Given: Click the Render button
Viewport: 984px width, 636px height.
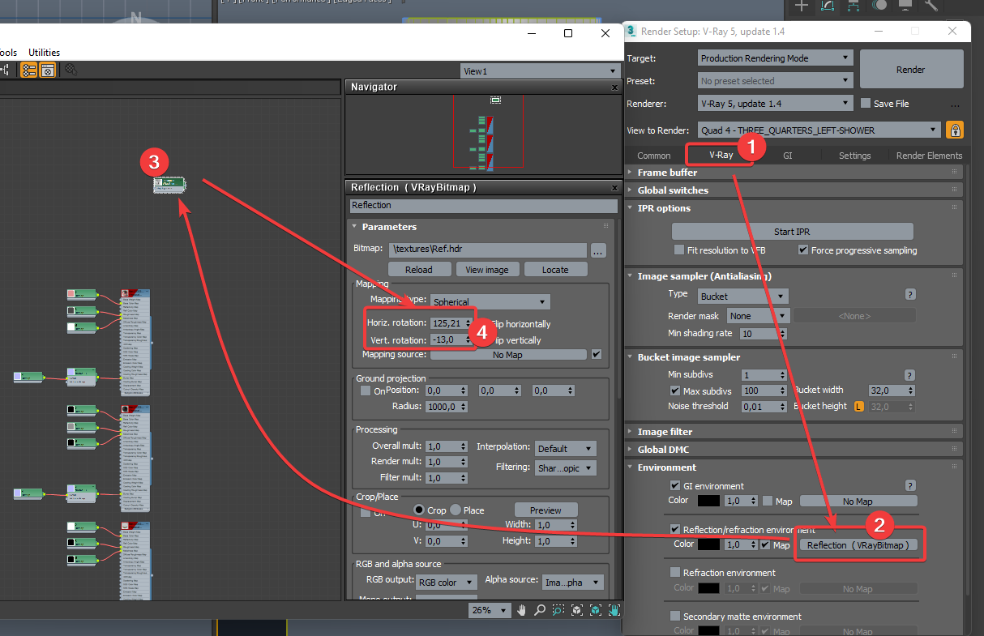Looking at the screenshot, I should point(911,70).
